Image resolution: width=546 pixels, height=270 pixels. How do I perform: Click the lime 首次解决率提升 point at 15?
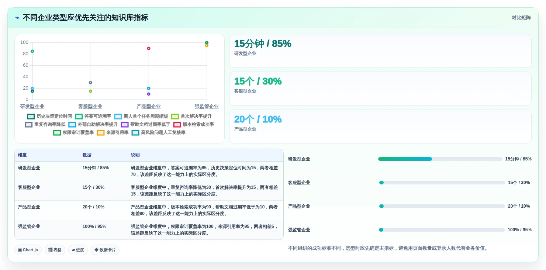90,91
